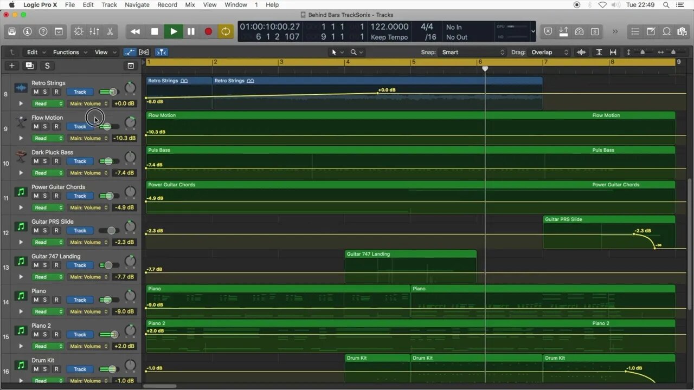Open Flow Motion Main: Volume parameter dropdown
This screenshot has width=694, height=390.
coord(88,138)
